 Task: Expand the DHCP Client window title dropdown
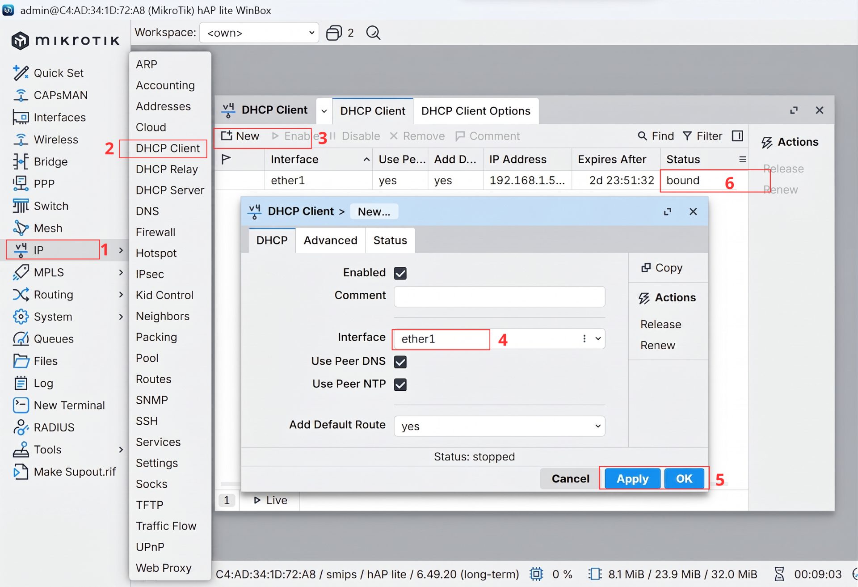tap(324, 111)
